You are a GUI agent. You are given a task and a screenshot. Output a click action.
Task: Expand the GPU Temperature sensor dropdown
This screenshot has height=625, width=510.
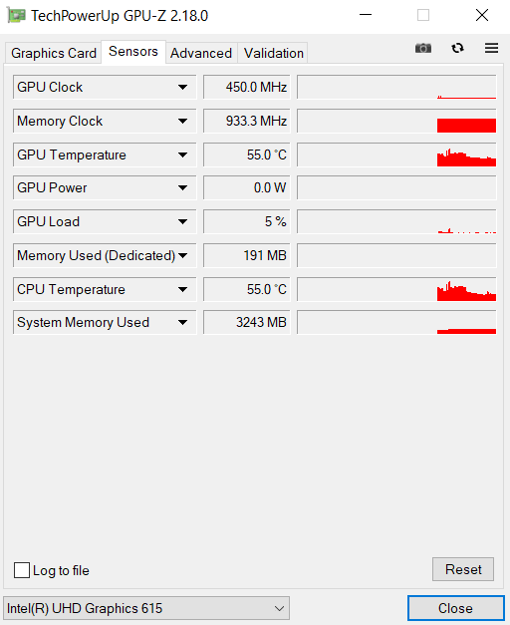(x=183, y=155)
